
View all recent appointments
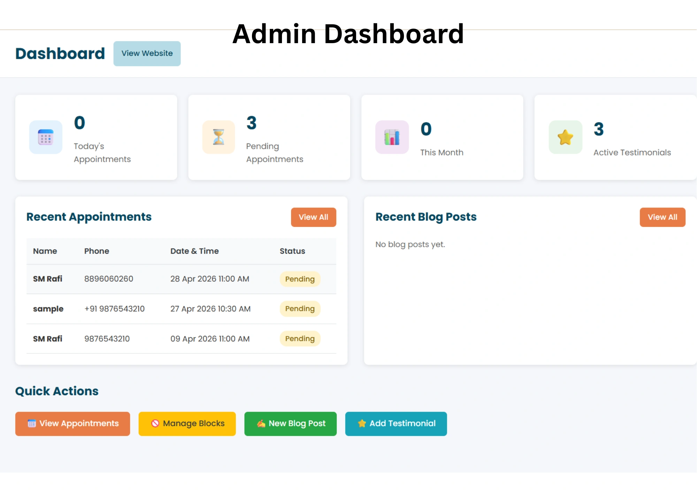click(x=314, y=217)
